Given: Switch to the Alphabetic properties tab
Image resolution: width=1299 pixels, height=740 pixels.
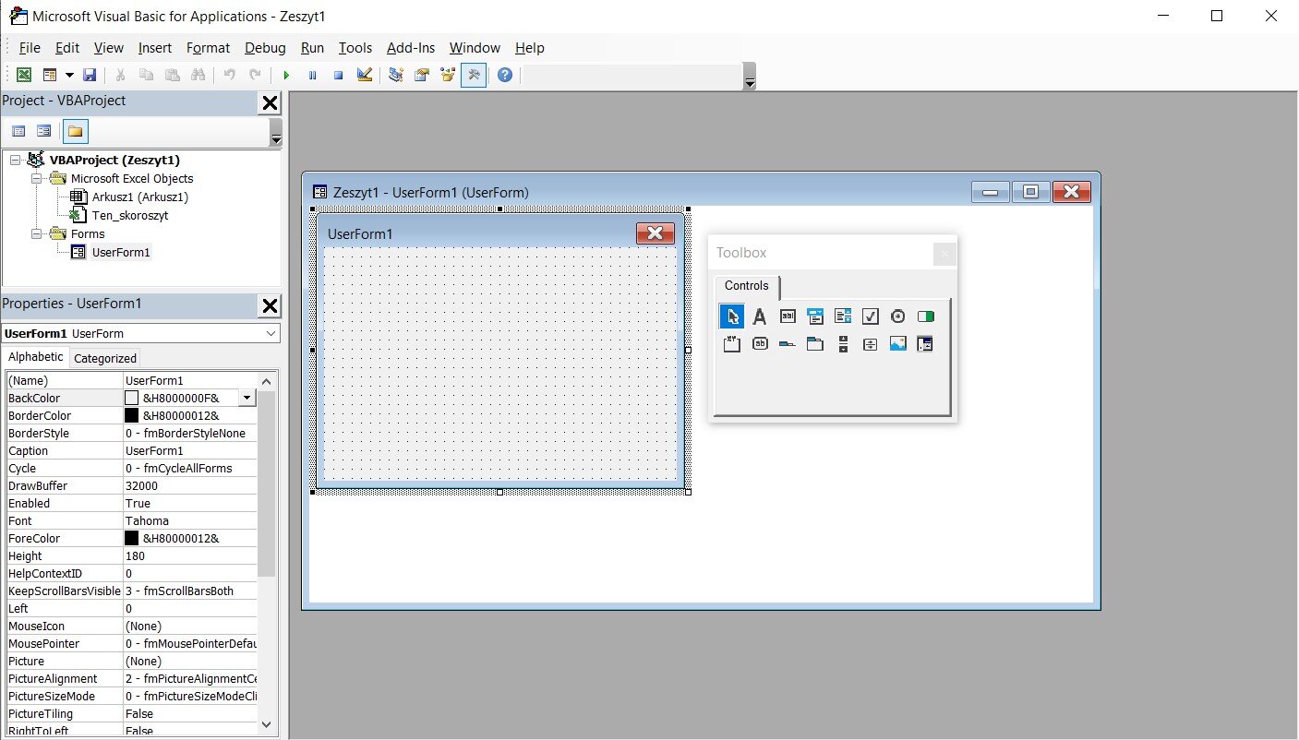Looking at the screenshot, I should 36,357.
